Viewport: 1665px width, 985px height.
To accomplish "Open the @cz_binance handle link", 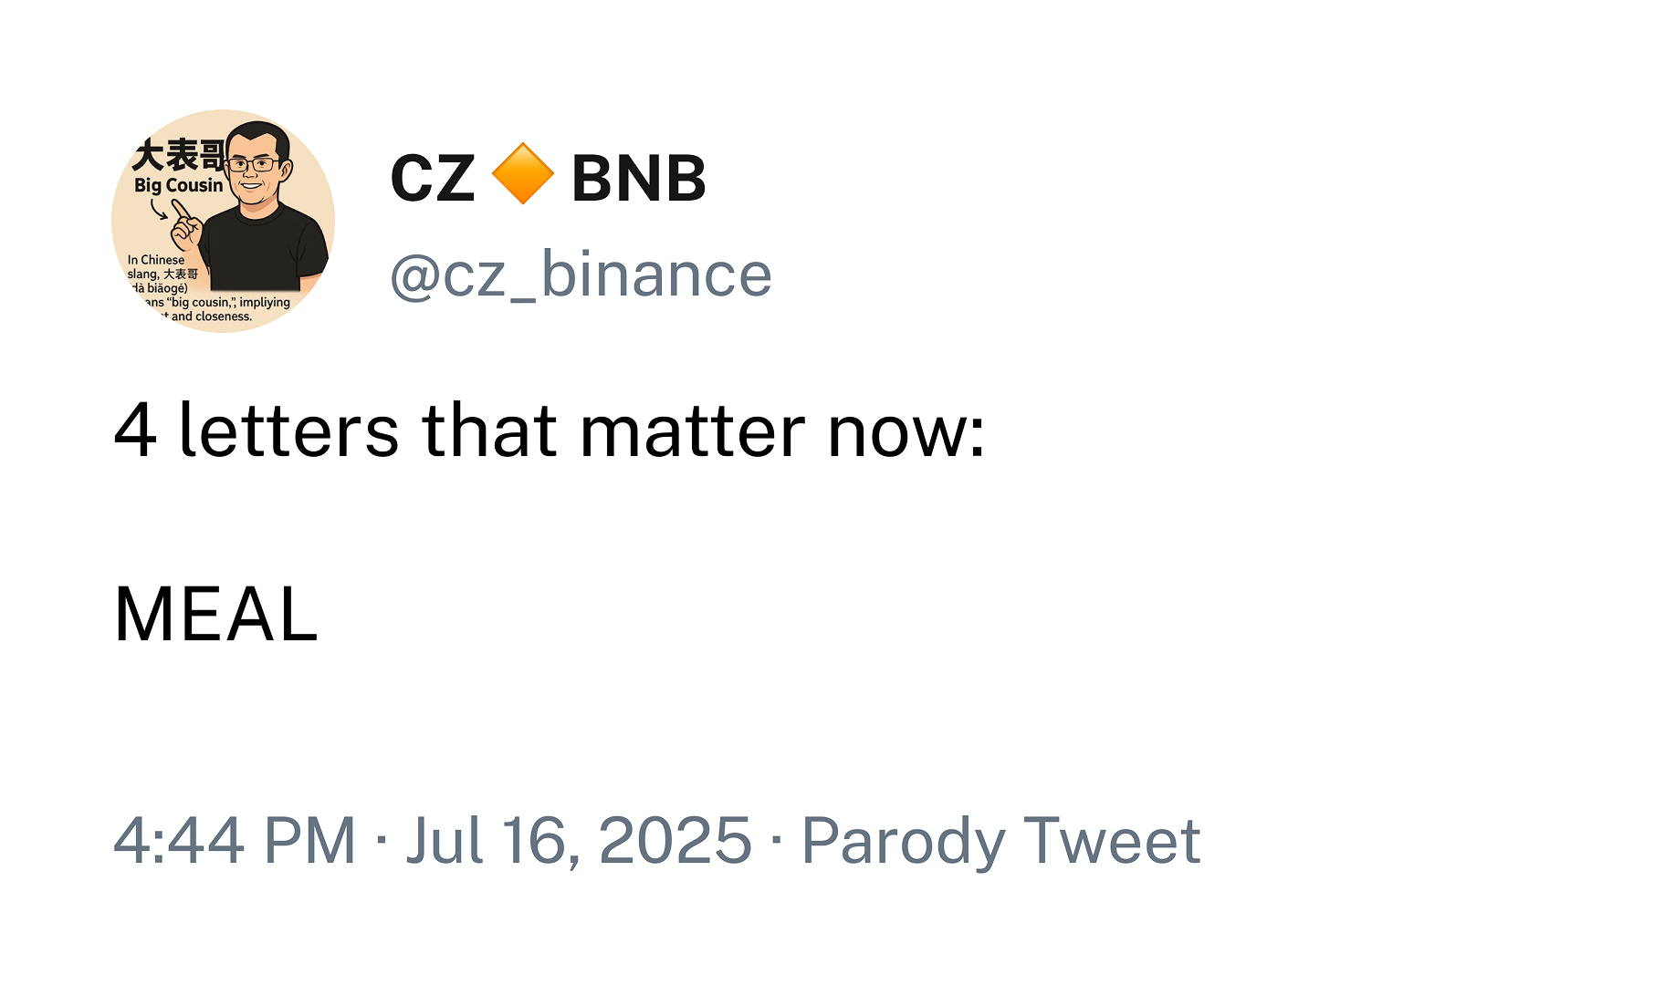I will pyautogui.click(x=581, y=275).
